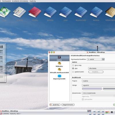This screenshot has width=115, height=115.
Task: Open the documents folder showing a spreadsheet page
Action: pos(20,12)
